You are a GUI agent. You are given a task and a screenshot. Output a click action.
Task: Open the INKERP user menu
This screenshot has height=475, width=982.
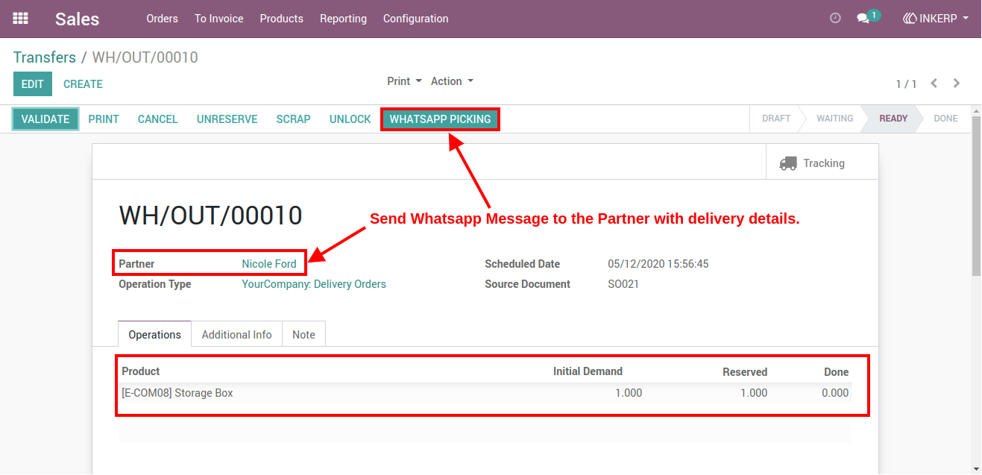pos(936,19)
